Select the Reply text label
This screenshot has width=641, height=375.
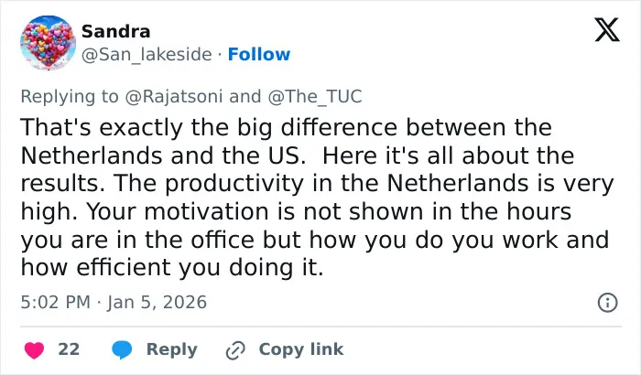click(x=172, y=349)
